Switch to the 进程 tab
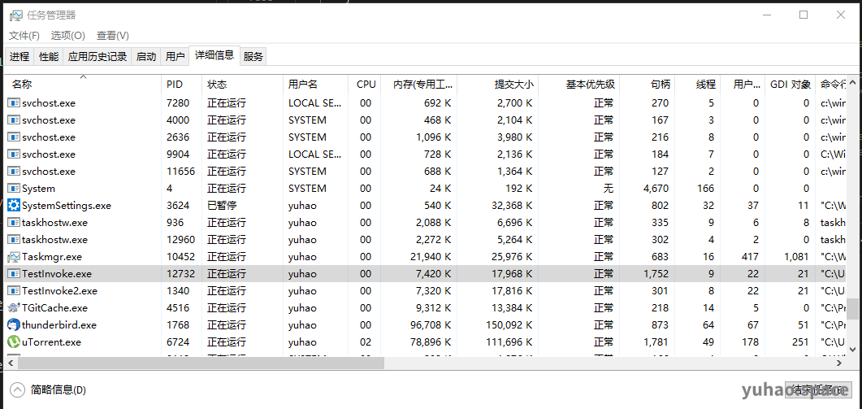The width and height of the screenshot is (862, 409). (19, 56)
